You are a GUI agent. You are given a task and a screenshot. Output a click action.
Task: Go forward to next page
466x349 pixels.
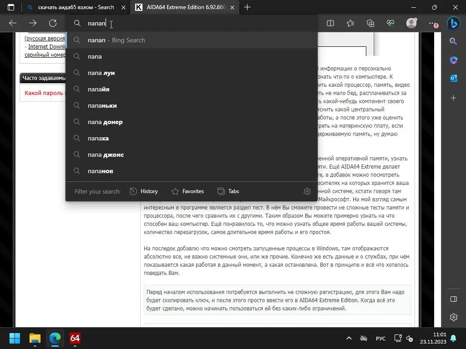[33, 23]
